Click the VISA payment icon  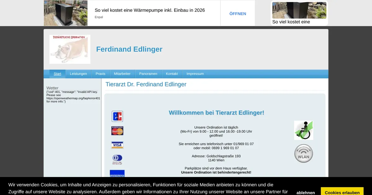point(117,145)
